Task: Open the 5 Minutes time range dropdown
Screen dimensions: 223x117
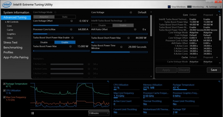Action: click(x=99, y=113)
